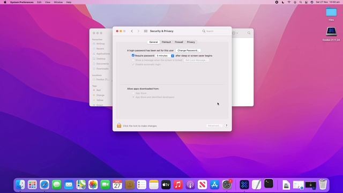Open Spotlight search in menu bar

click(301, 2)
